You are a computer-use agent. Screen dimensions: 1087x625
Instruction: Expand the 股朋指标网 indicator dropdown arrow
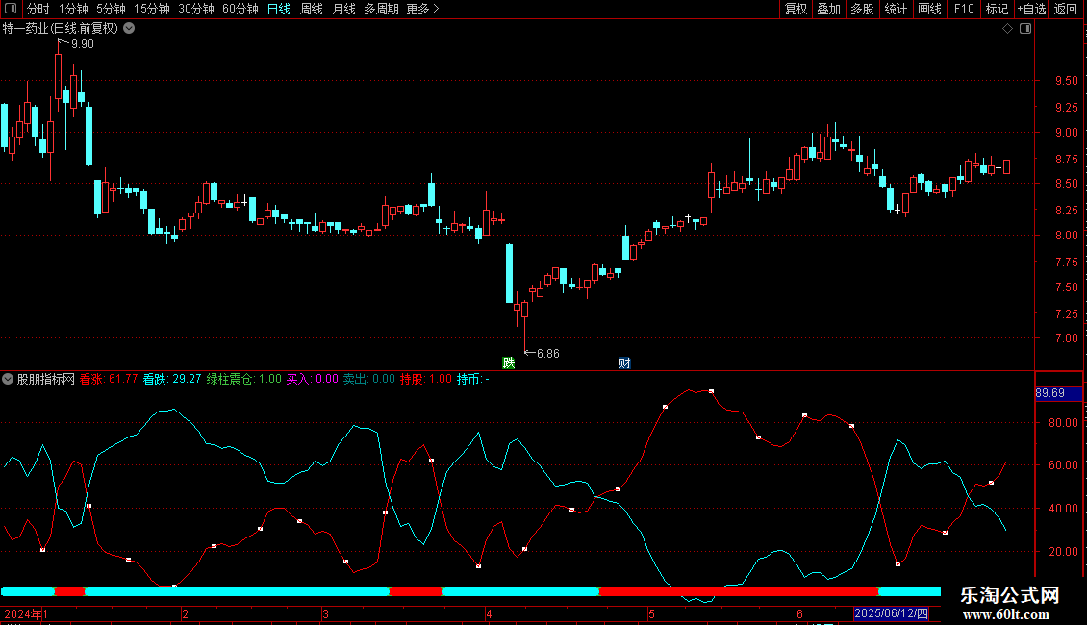coord(8,379)
